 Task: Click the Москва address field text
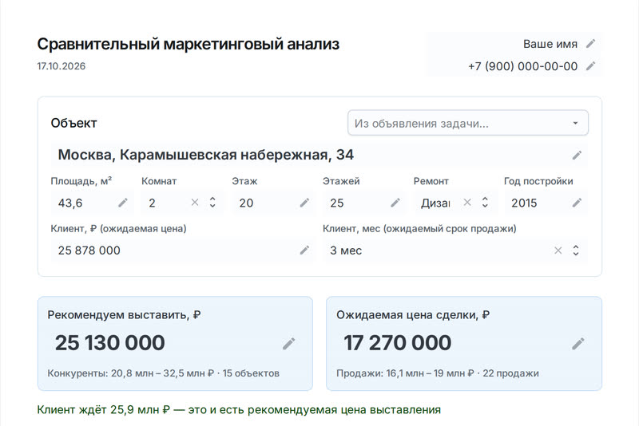[x=206, y=155]
